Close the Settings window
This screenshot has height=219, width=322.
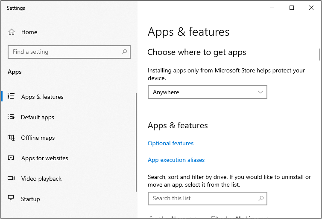point(311,8)
